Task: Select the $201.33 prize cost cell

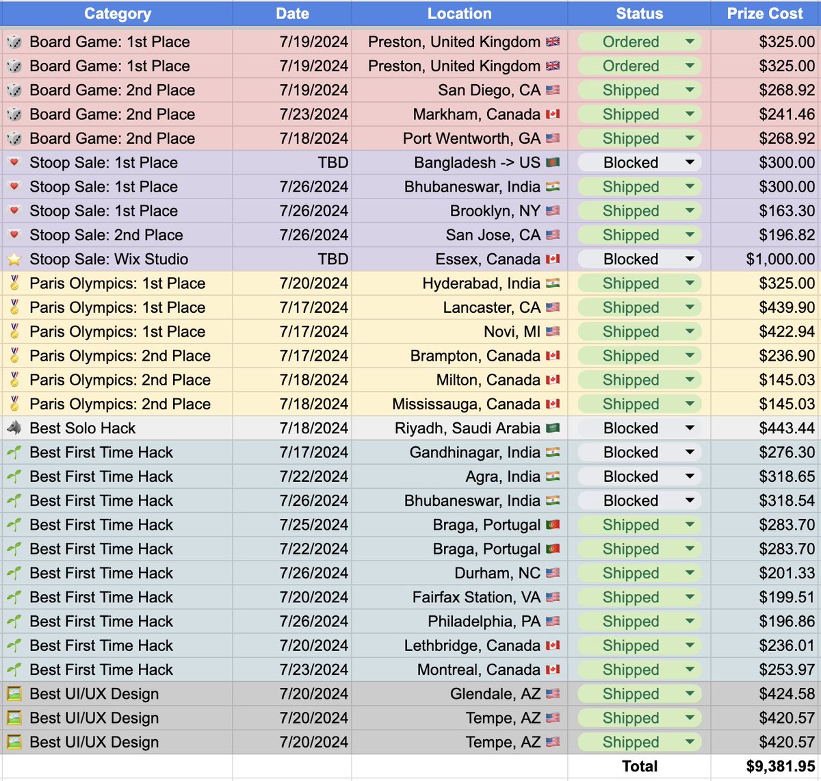Action: pos(765,573)
